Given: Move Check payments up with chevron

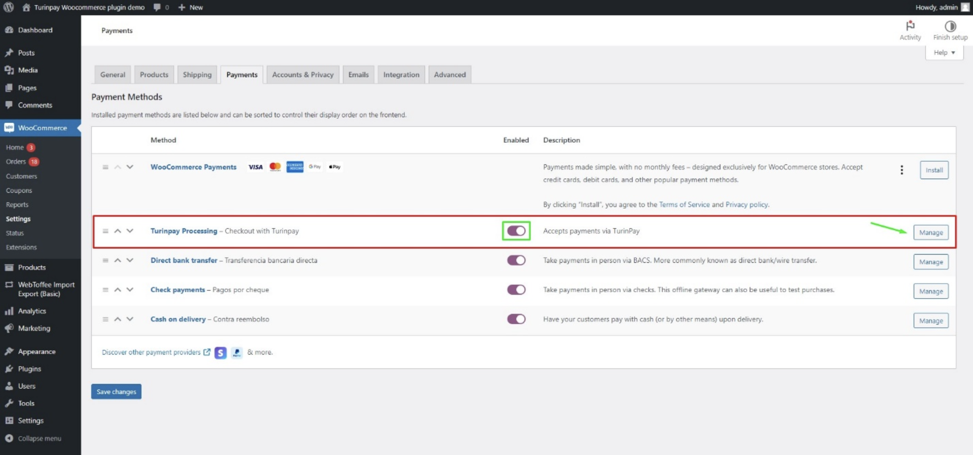Looking at the screenshot, I should click(117, 290).
